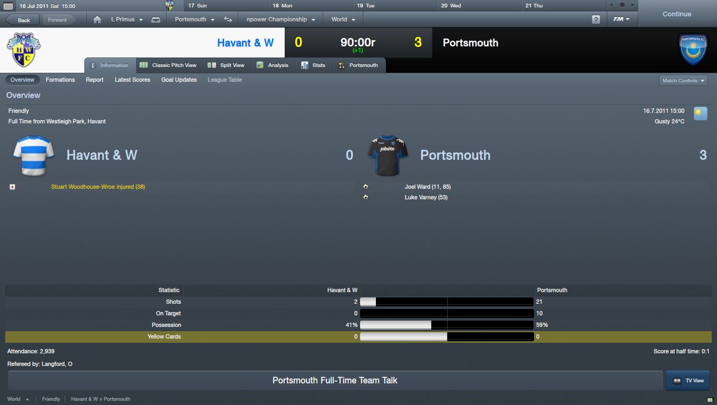The width and height of the screenshot is (717, 405).
Task: Open the help question mark icon
Action: 596,20
